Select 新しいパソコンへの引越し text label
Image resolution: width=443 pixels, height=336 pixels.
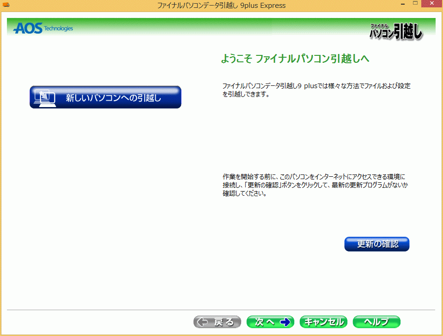[x=114, y=97]
